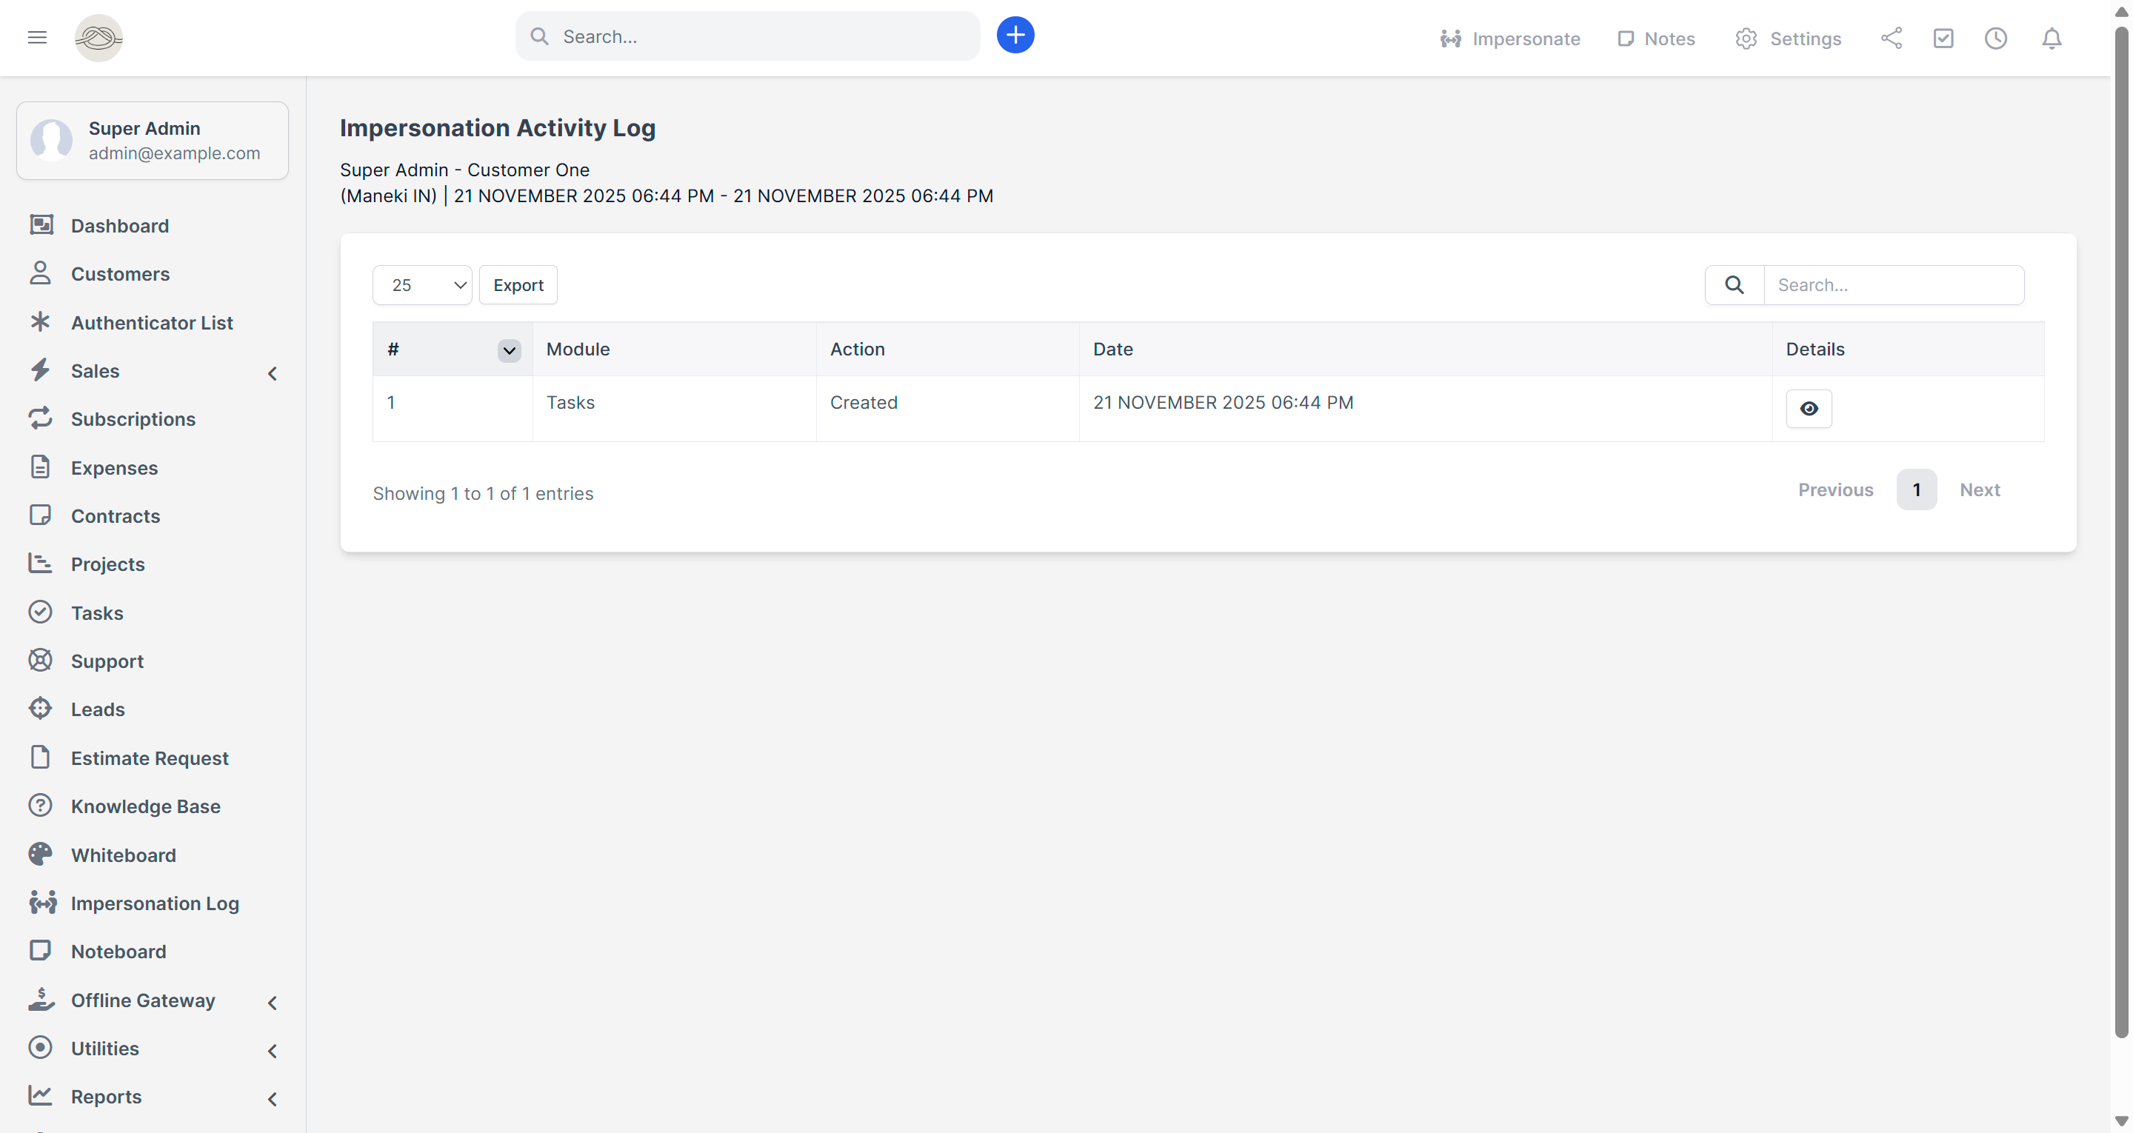Viewport: 2133px width, 1133px height.
Task: Expand the Utilities sidebar submenu
Action: [272, 1051]
